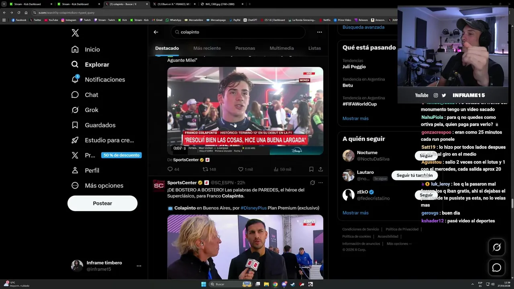This screenshot has height=289, width=514.
Task: Click the Postear button
Action: 102,204
